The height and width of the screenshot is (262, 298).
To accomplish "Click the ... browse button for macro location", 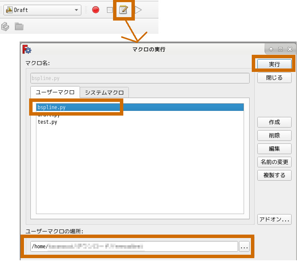I will [x=244, y=247].
